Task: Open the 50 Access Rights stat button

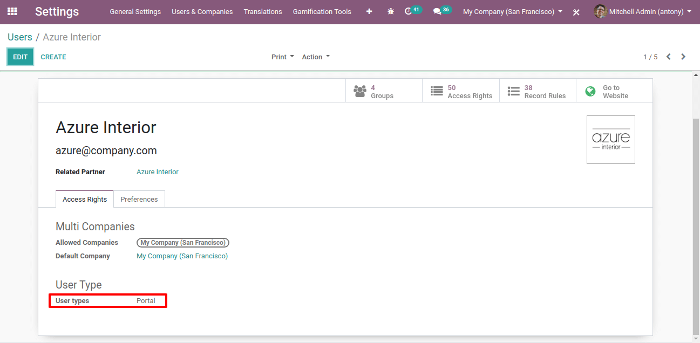Action: 461,91
